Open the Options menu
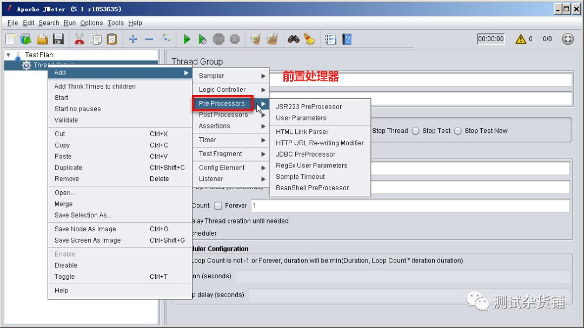The height and width of the screenshot is (328, 584). pos(91,23)
